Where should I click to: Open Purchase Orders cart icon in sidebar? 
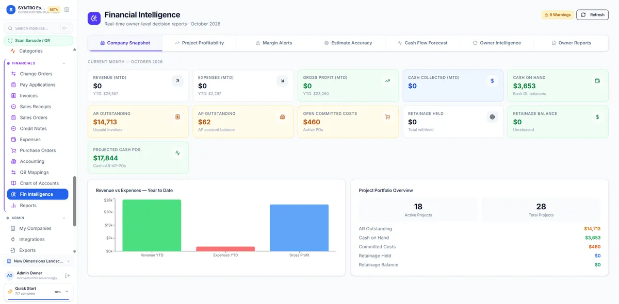(x=14, y=150)
